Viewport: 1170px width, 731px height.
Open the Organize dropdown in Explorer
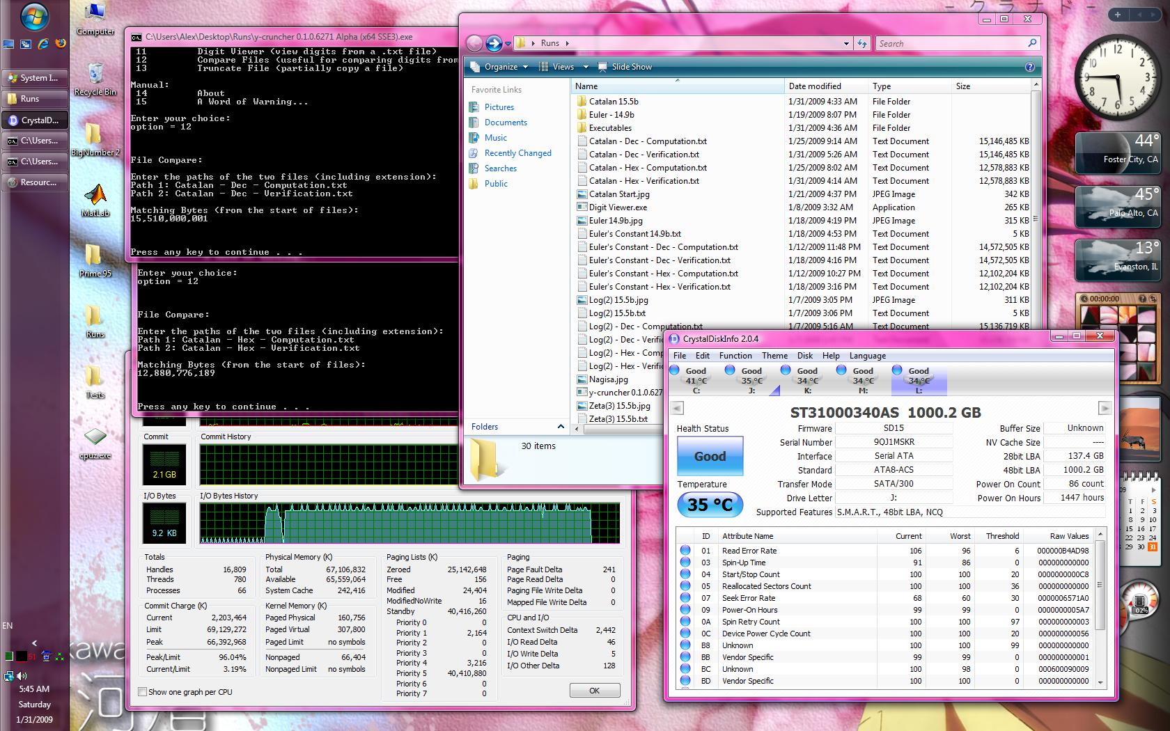[x=501, y=67]
